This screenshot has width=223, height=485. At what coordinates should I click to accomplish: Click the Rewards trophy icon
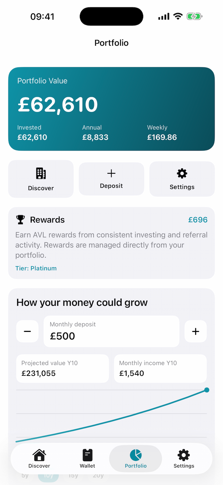(20, 220)
